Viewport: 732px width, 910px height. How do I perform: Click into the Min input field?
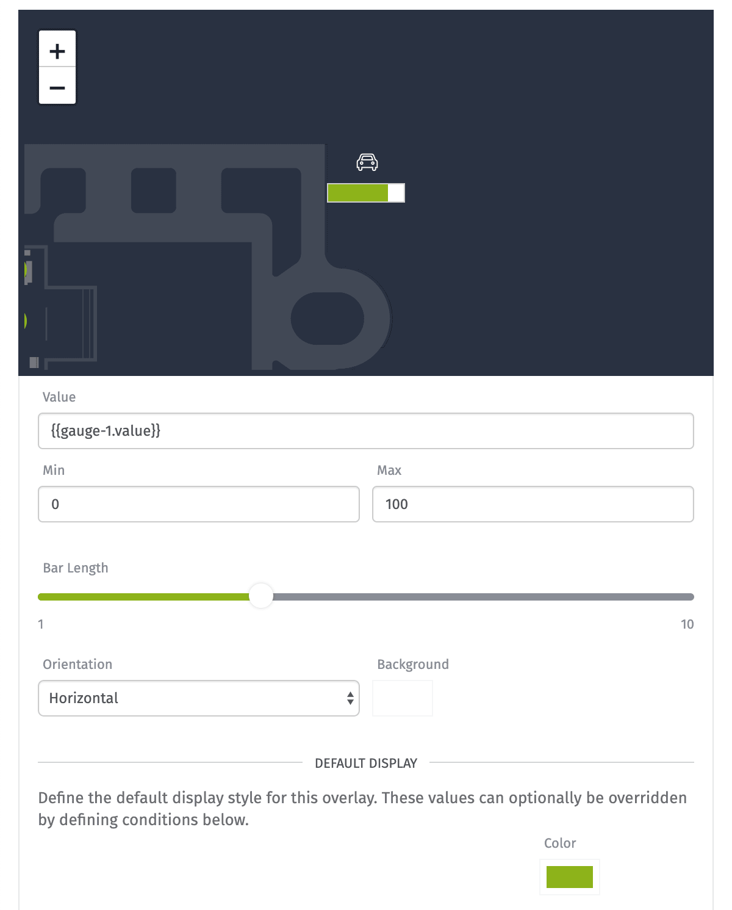coord(199,504)
